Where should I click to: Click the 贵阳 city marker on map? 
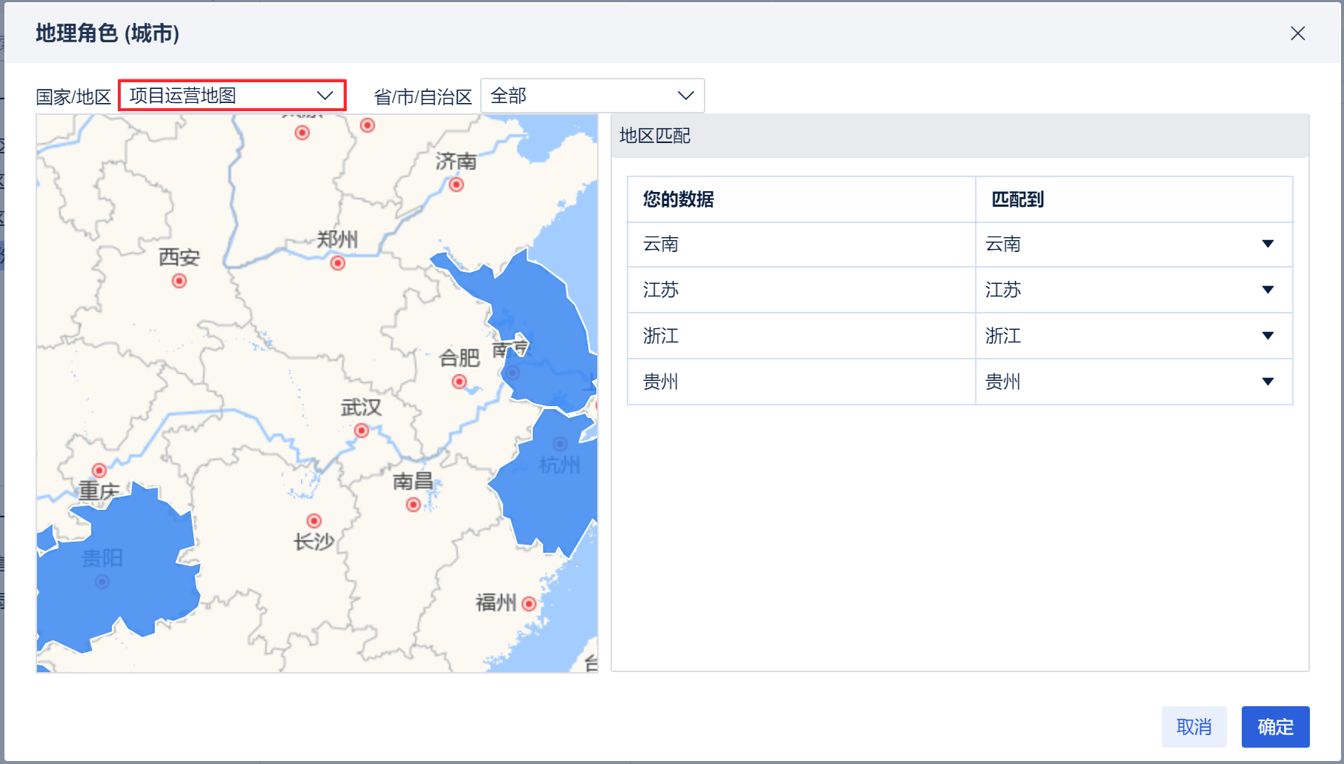tap(102, 582)
